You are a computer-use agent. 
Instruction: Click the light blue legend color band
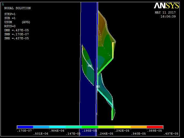41,127
